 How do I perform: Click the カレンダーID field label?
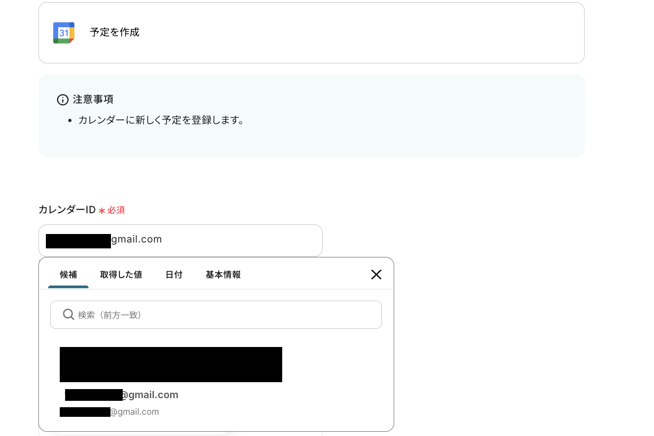click(x=67, y=210)
